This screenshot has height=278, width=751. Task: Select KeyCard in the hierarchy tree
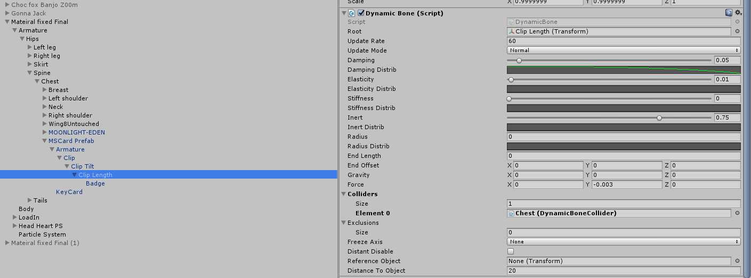click(69, 192)
